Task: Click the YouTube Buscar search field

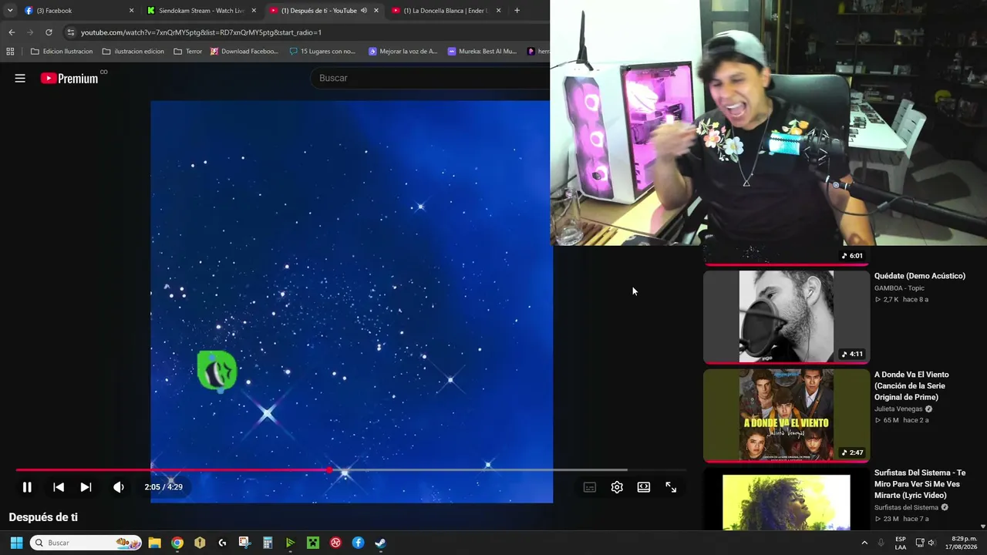Action: (x=432, y=78)
